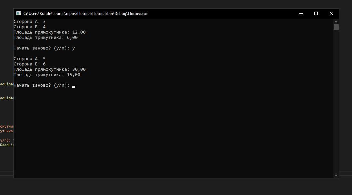This screenshot has width=352, height=195.
Task: Click the line "Сторона B: 6"
Action: [x=30, y=64]
